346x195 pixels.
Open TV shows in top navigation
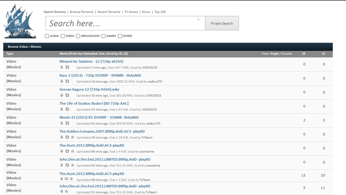pos(131,12)
